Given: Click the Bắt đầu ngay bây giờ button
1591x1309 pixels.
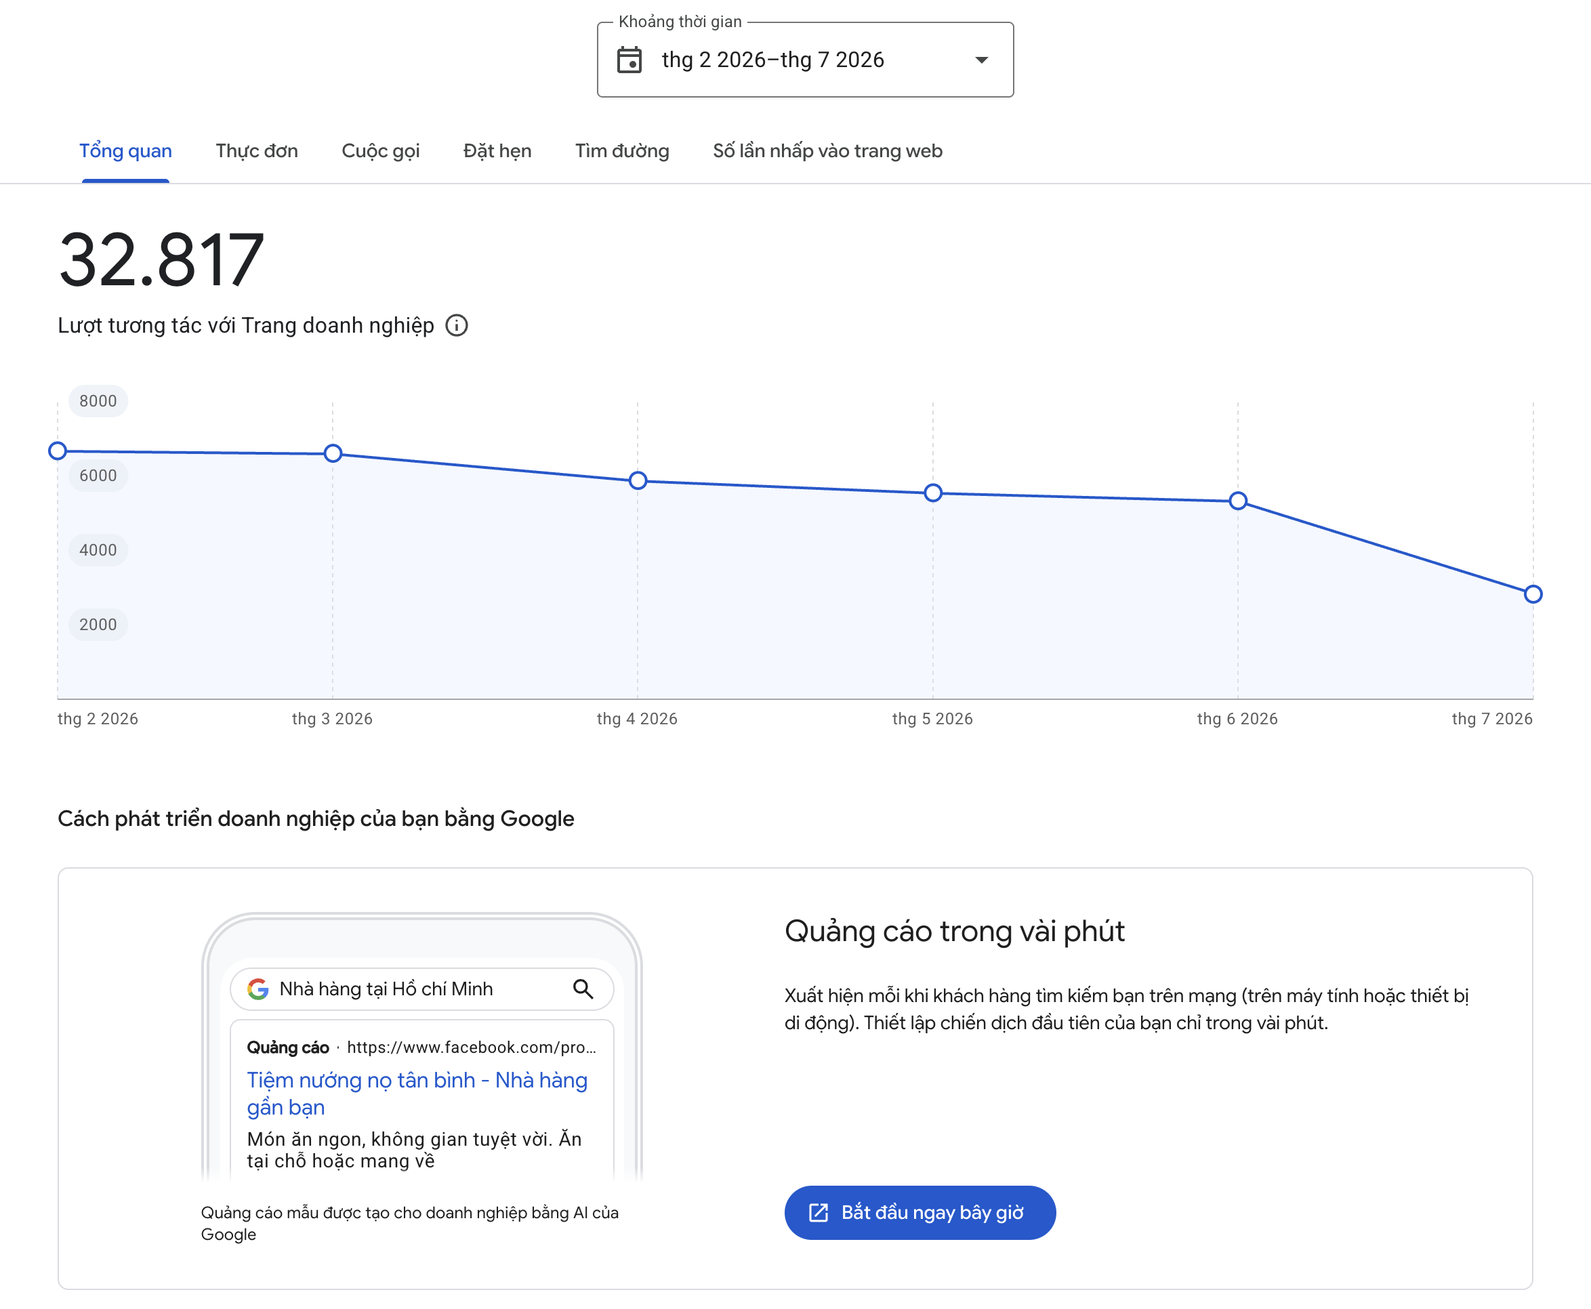Looking at the screenshot, I should tap(920, 1213).
